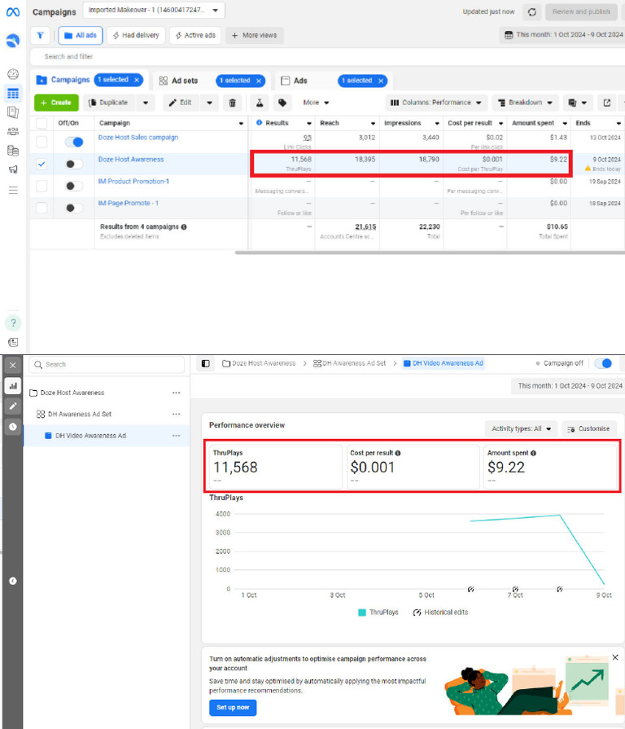Click the A/B test flask icon

point(260,103)
